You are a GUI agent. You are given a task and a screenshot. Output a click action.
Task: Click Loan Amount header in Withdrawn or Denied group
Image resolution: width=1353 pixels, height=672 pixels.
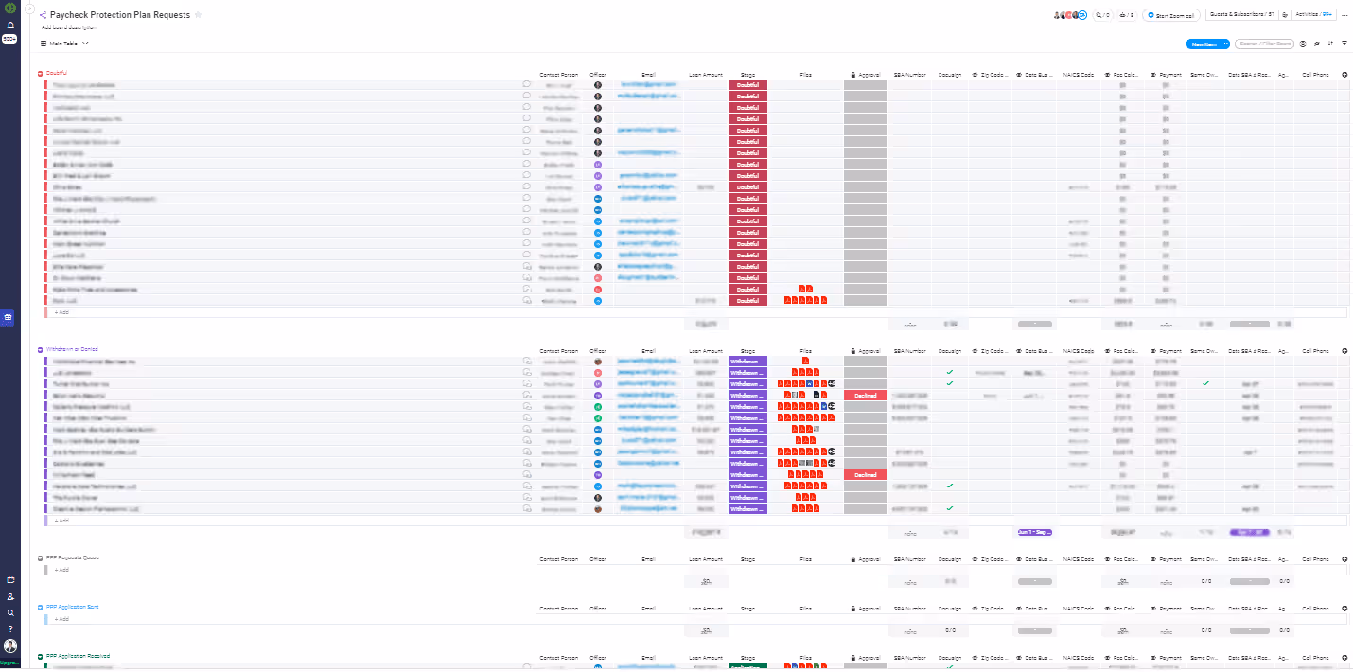705,351
